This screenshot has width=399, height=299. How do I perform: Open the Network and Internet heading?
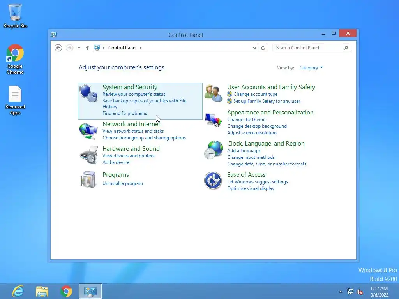131,124
